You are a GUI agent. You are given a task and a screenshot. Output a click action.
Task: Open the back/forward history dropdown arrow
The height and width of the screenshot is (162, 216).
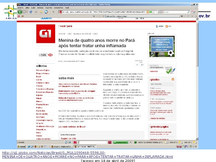click(27, 12)
